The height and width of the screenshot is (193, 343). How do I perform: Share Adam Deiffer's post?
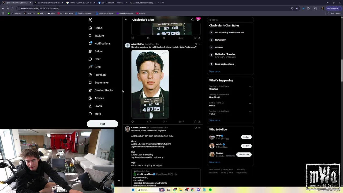pyautogui.click(x=199, y=122)
